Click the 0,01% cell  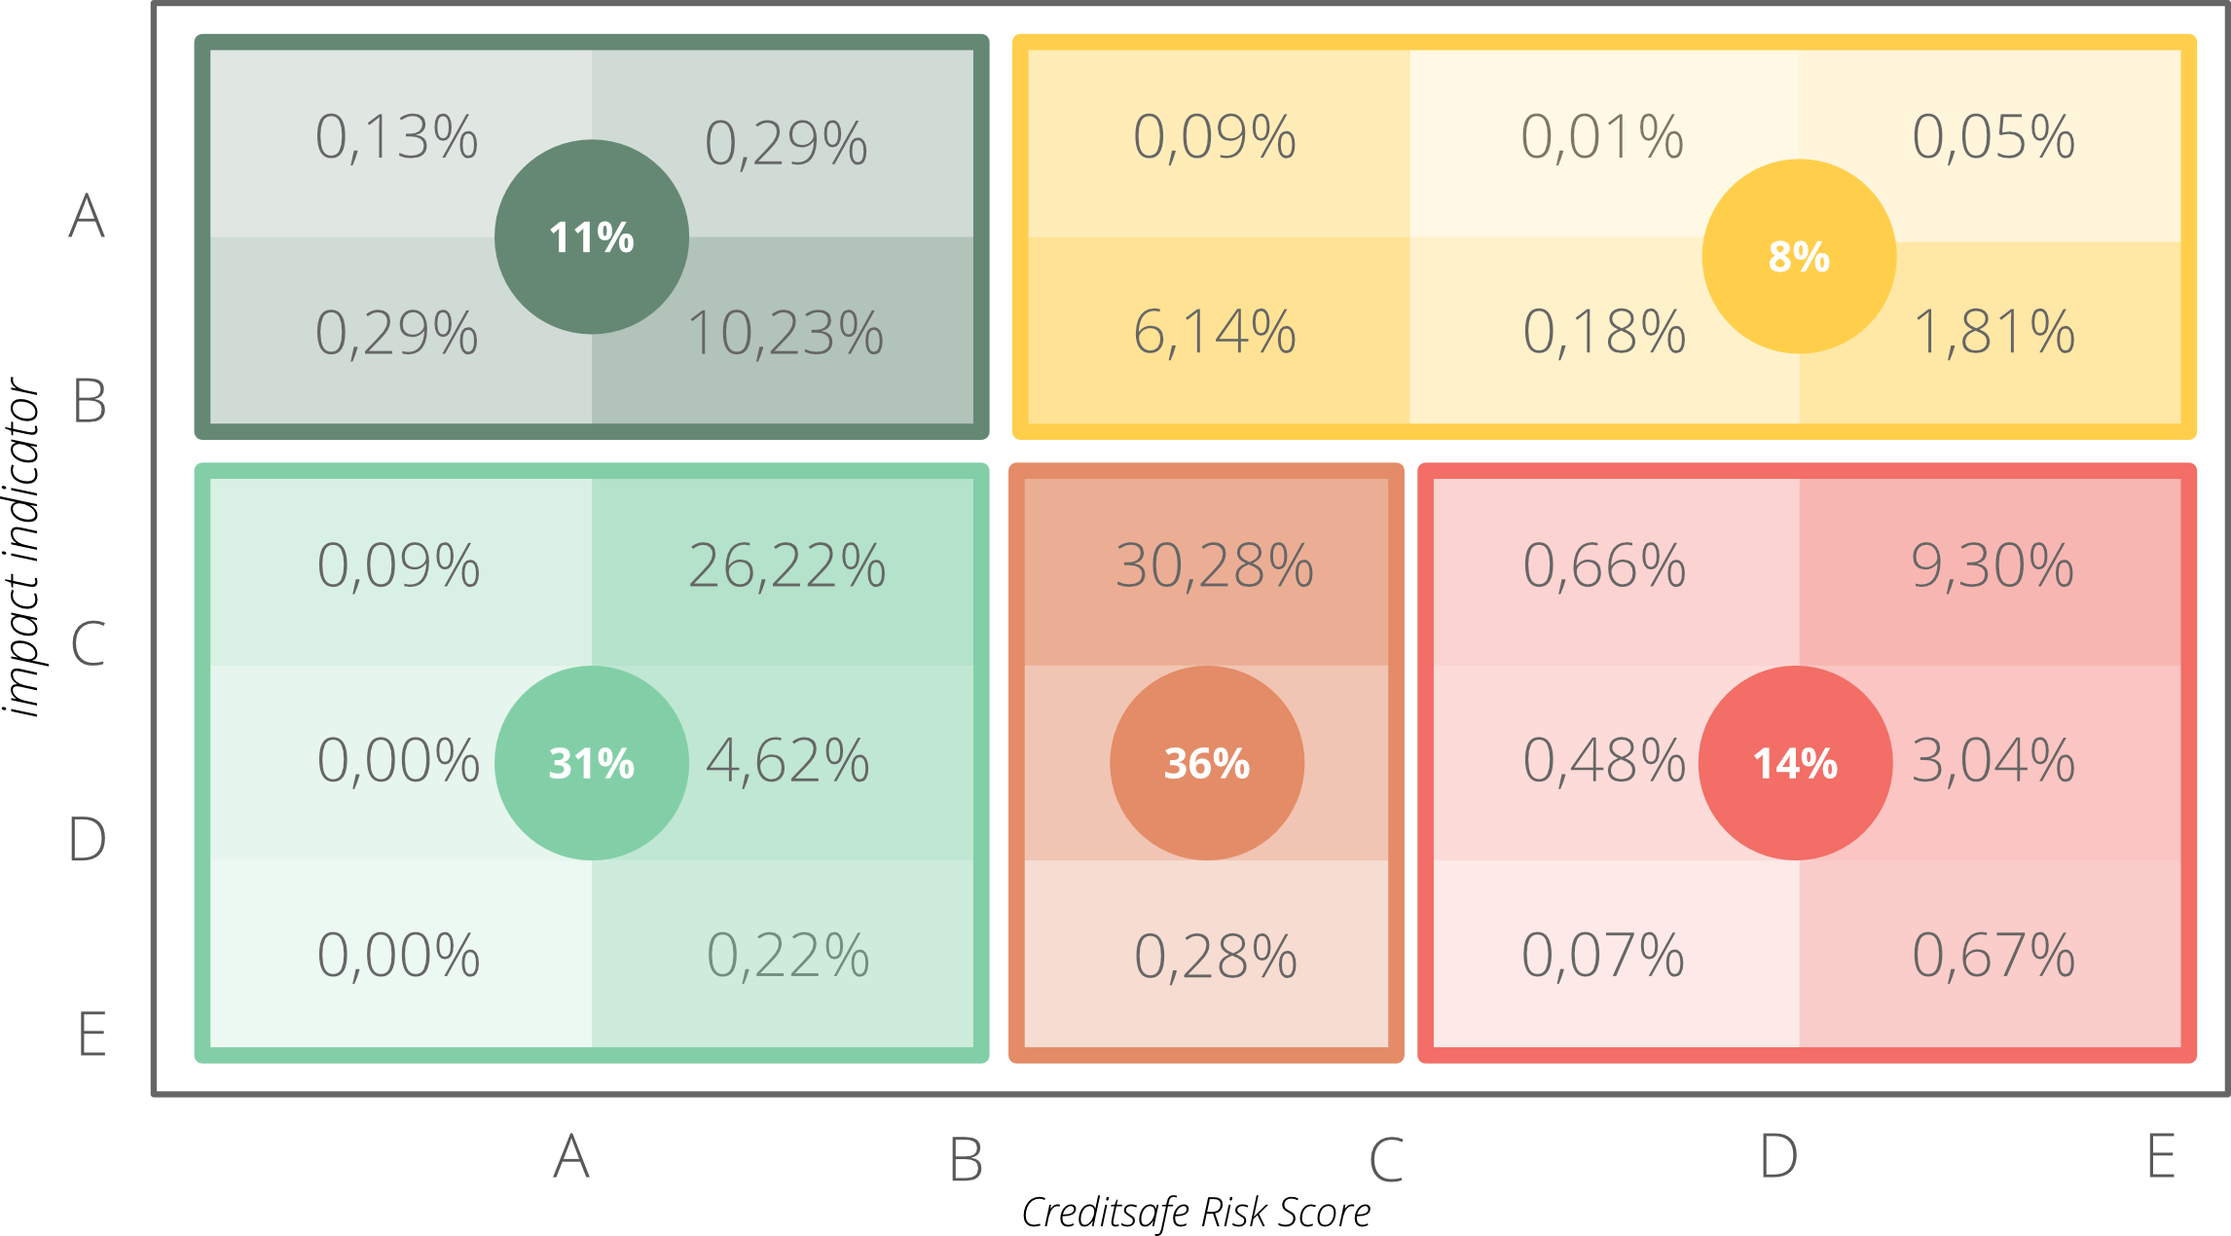coord(1602,137)
